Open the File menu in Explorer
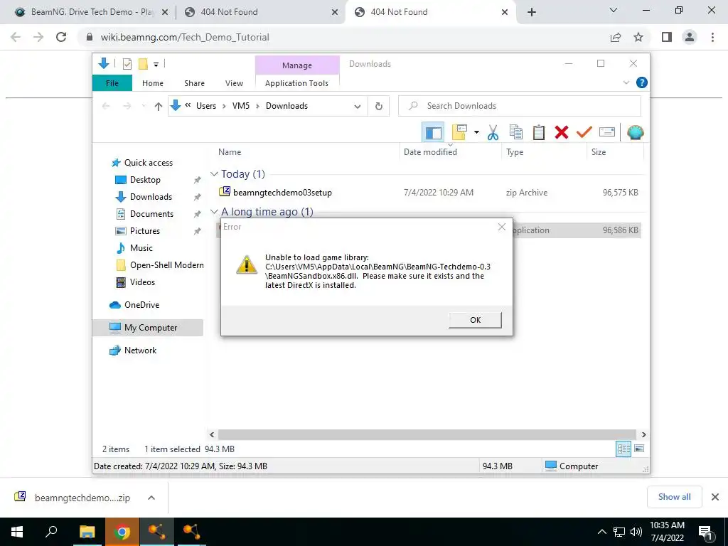This screenshot has width=728, height=546. (112, 83)
